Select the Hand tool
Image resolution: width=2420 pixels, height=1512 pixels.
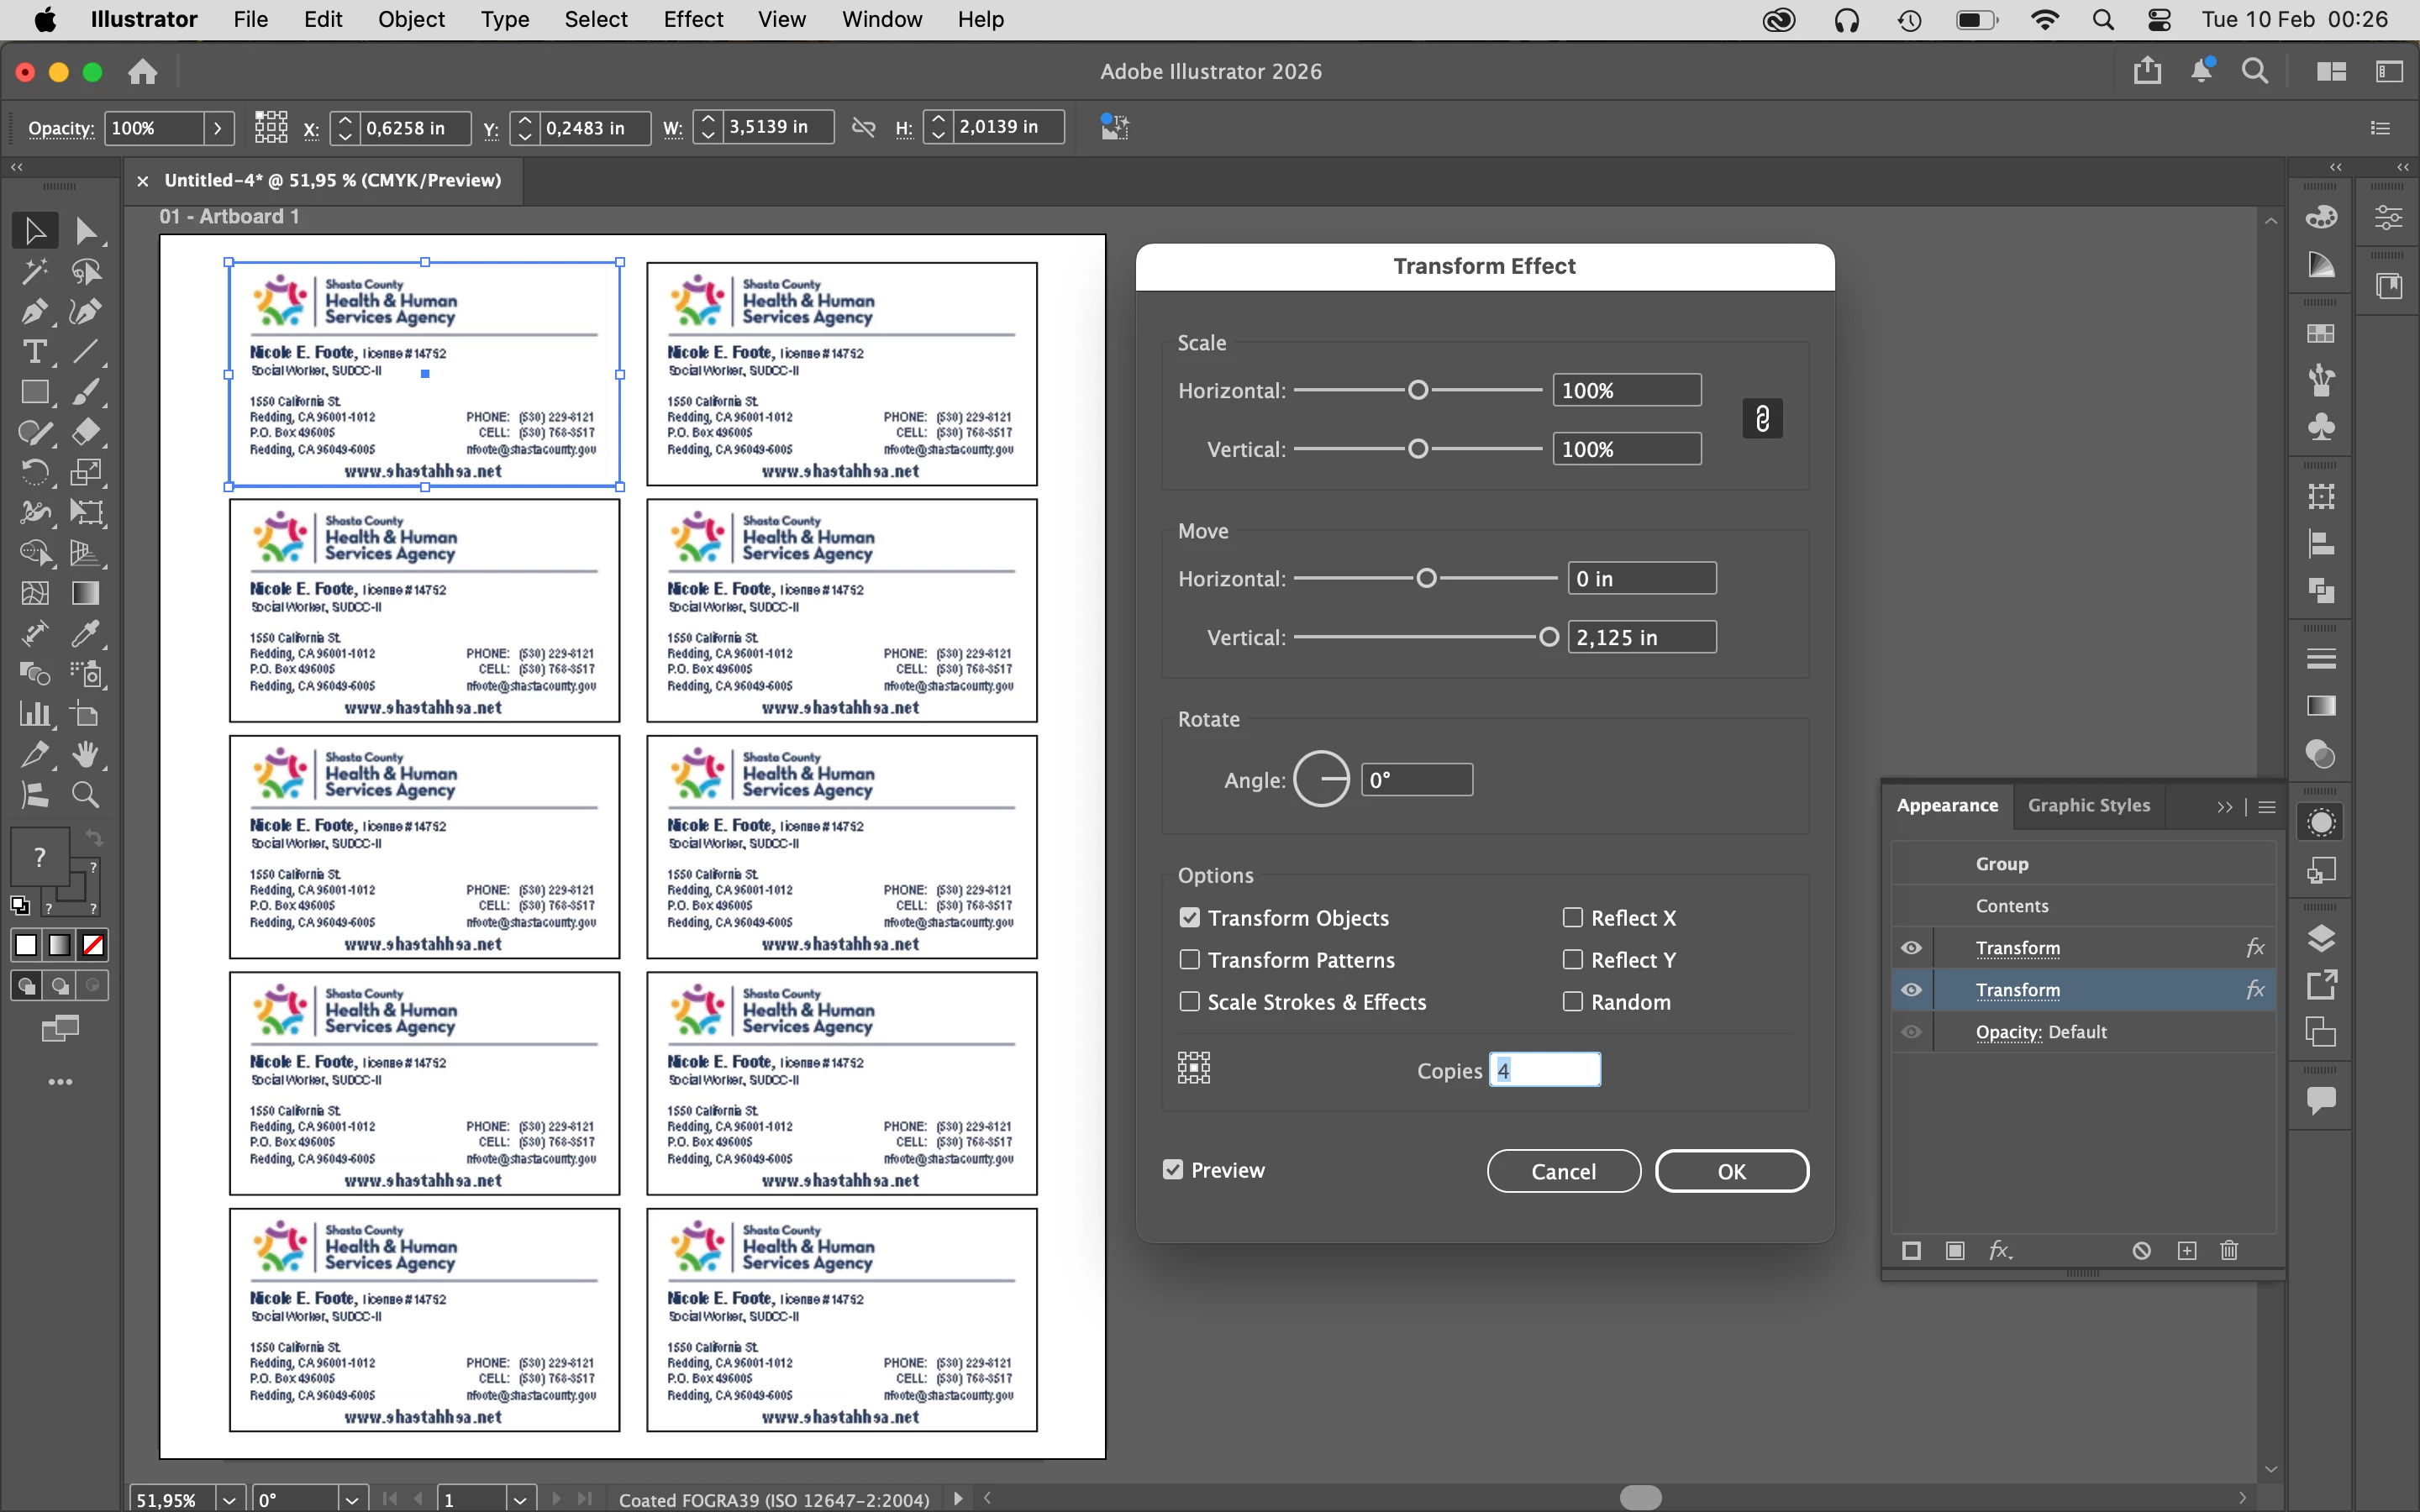pyautogui.click(x=86, y=754)
